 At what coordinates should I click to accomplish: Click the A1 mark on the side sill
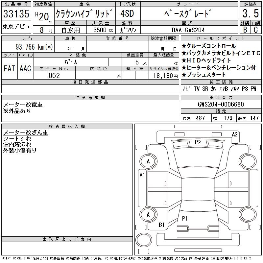coord(142,176)
